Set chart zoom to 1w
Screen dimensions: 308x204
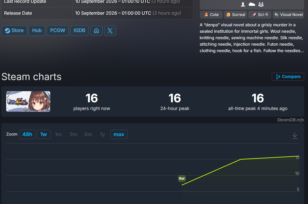pos(44,134)
